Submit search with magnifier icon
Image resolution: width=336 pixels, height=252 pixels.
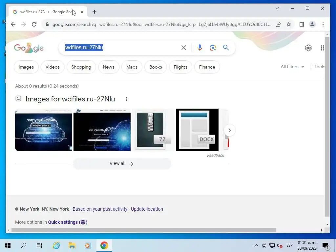click(x=226, y=48)
